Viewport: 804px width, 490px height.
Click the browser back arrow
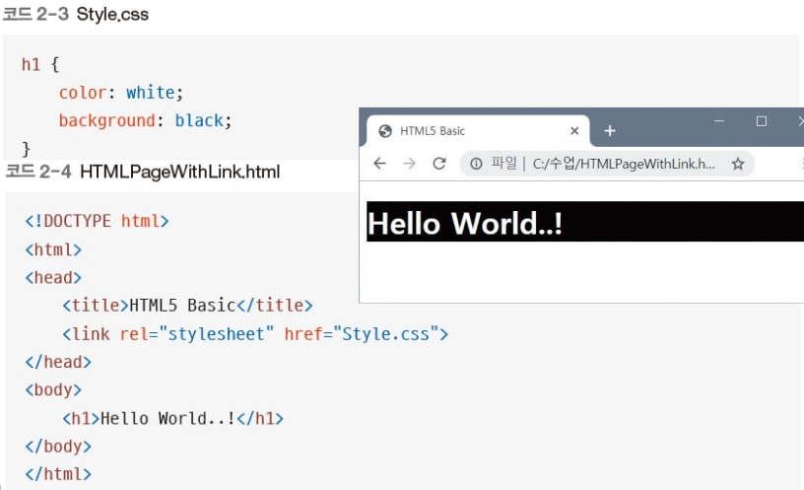coord(379,164)
